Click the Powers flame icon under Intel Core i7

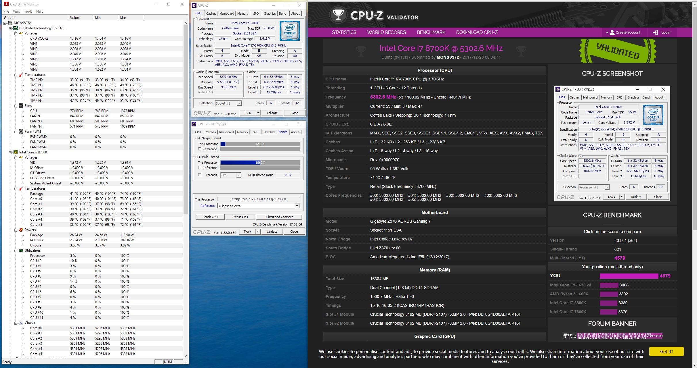[21, 230]
